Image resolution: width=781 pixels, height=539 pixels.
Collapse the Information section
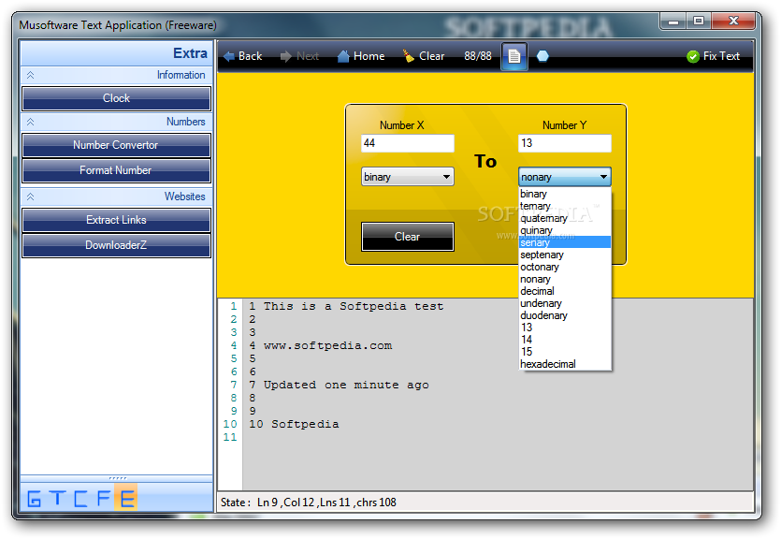(30, 75)
